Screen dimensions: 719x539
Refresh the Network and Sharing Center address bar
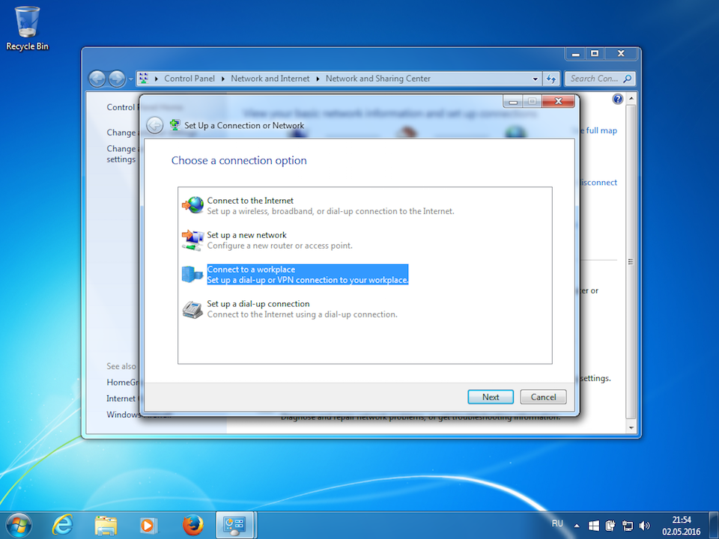point(552,79)
